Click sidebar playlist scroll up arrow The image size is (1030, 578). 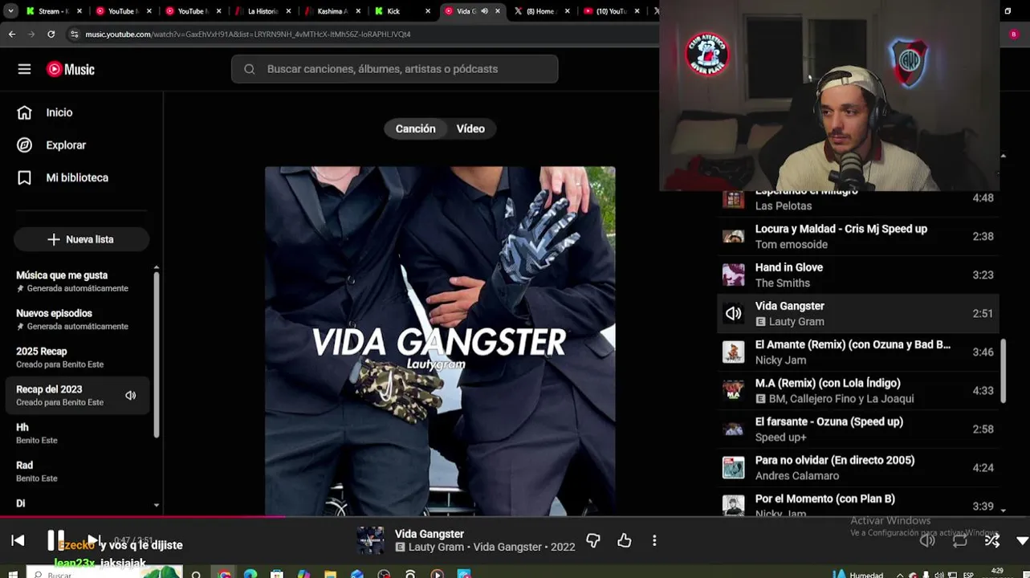(x=156, y=267)
